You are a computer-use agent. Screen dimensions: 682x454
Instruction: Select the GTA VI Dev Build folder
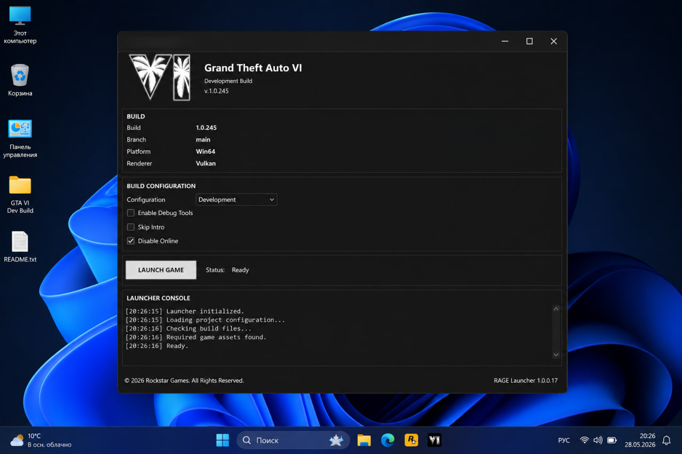(x=20, y=195)
